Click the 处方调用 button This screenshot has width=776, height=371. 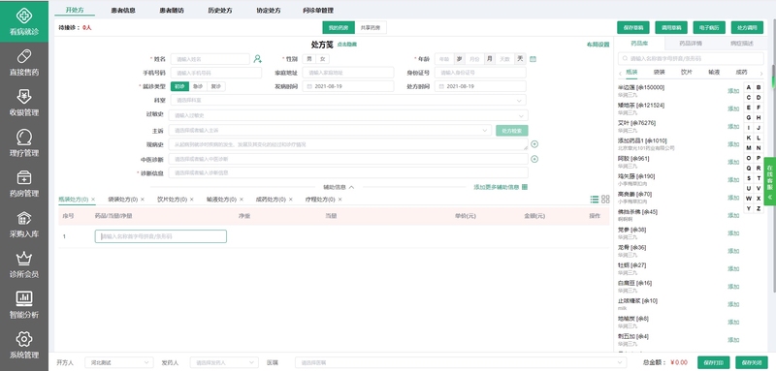pos(747,28)
